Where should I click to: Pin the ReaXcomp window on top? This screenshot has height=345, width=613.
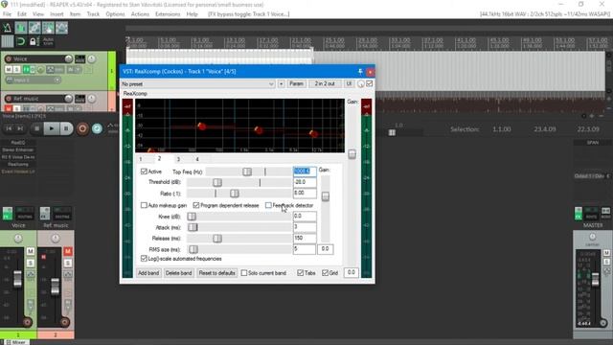[x=360, y=72]
